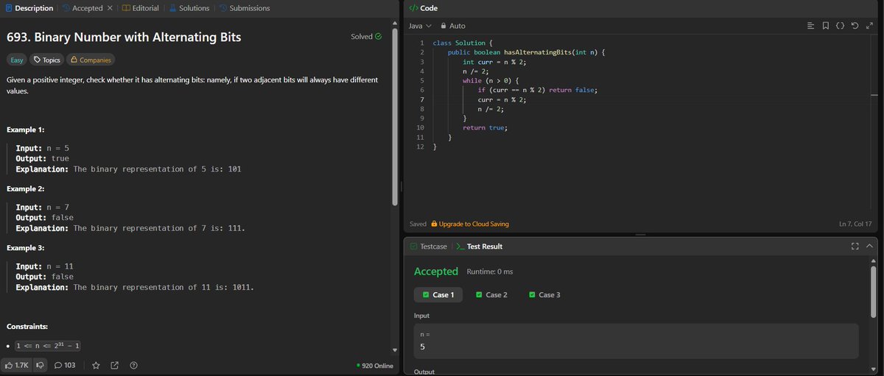Click the Accepted result heading

tap(436, 272)
